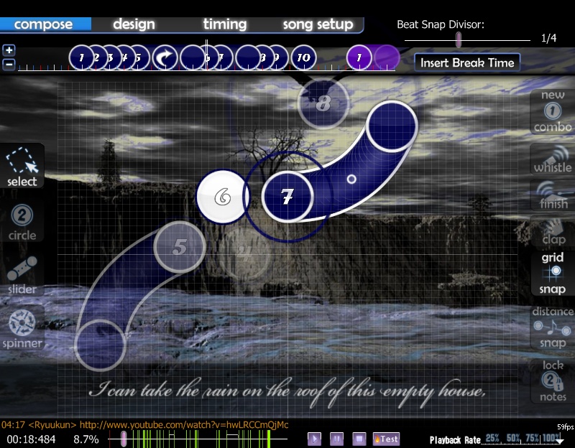The width and height of the screenshot is (575, 448).
Task: Go to the timing tab
Action: click(225, 24)
